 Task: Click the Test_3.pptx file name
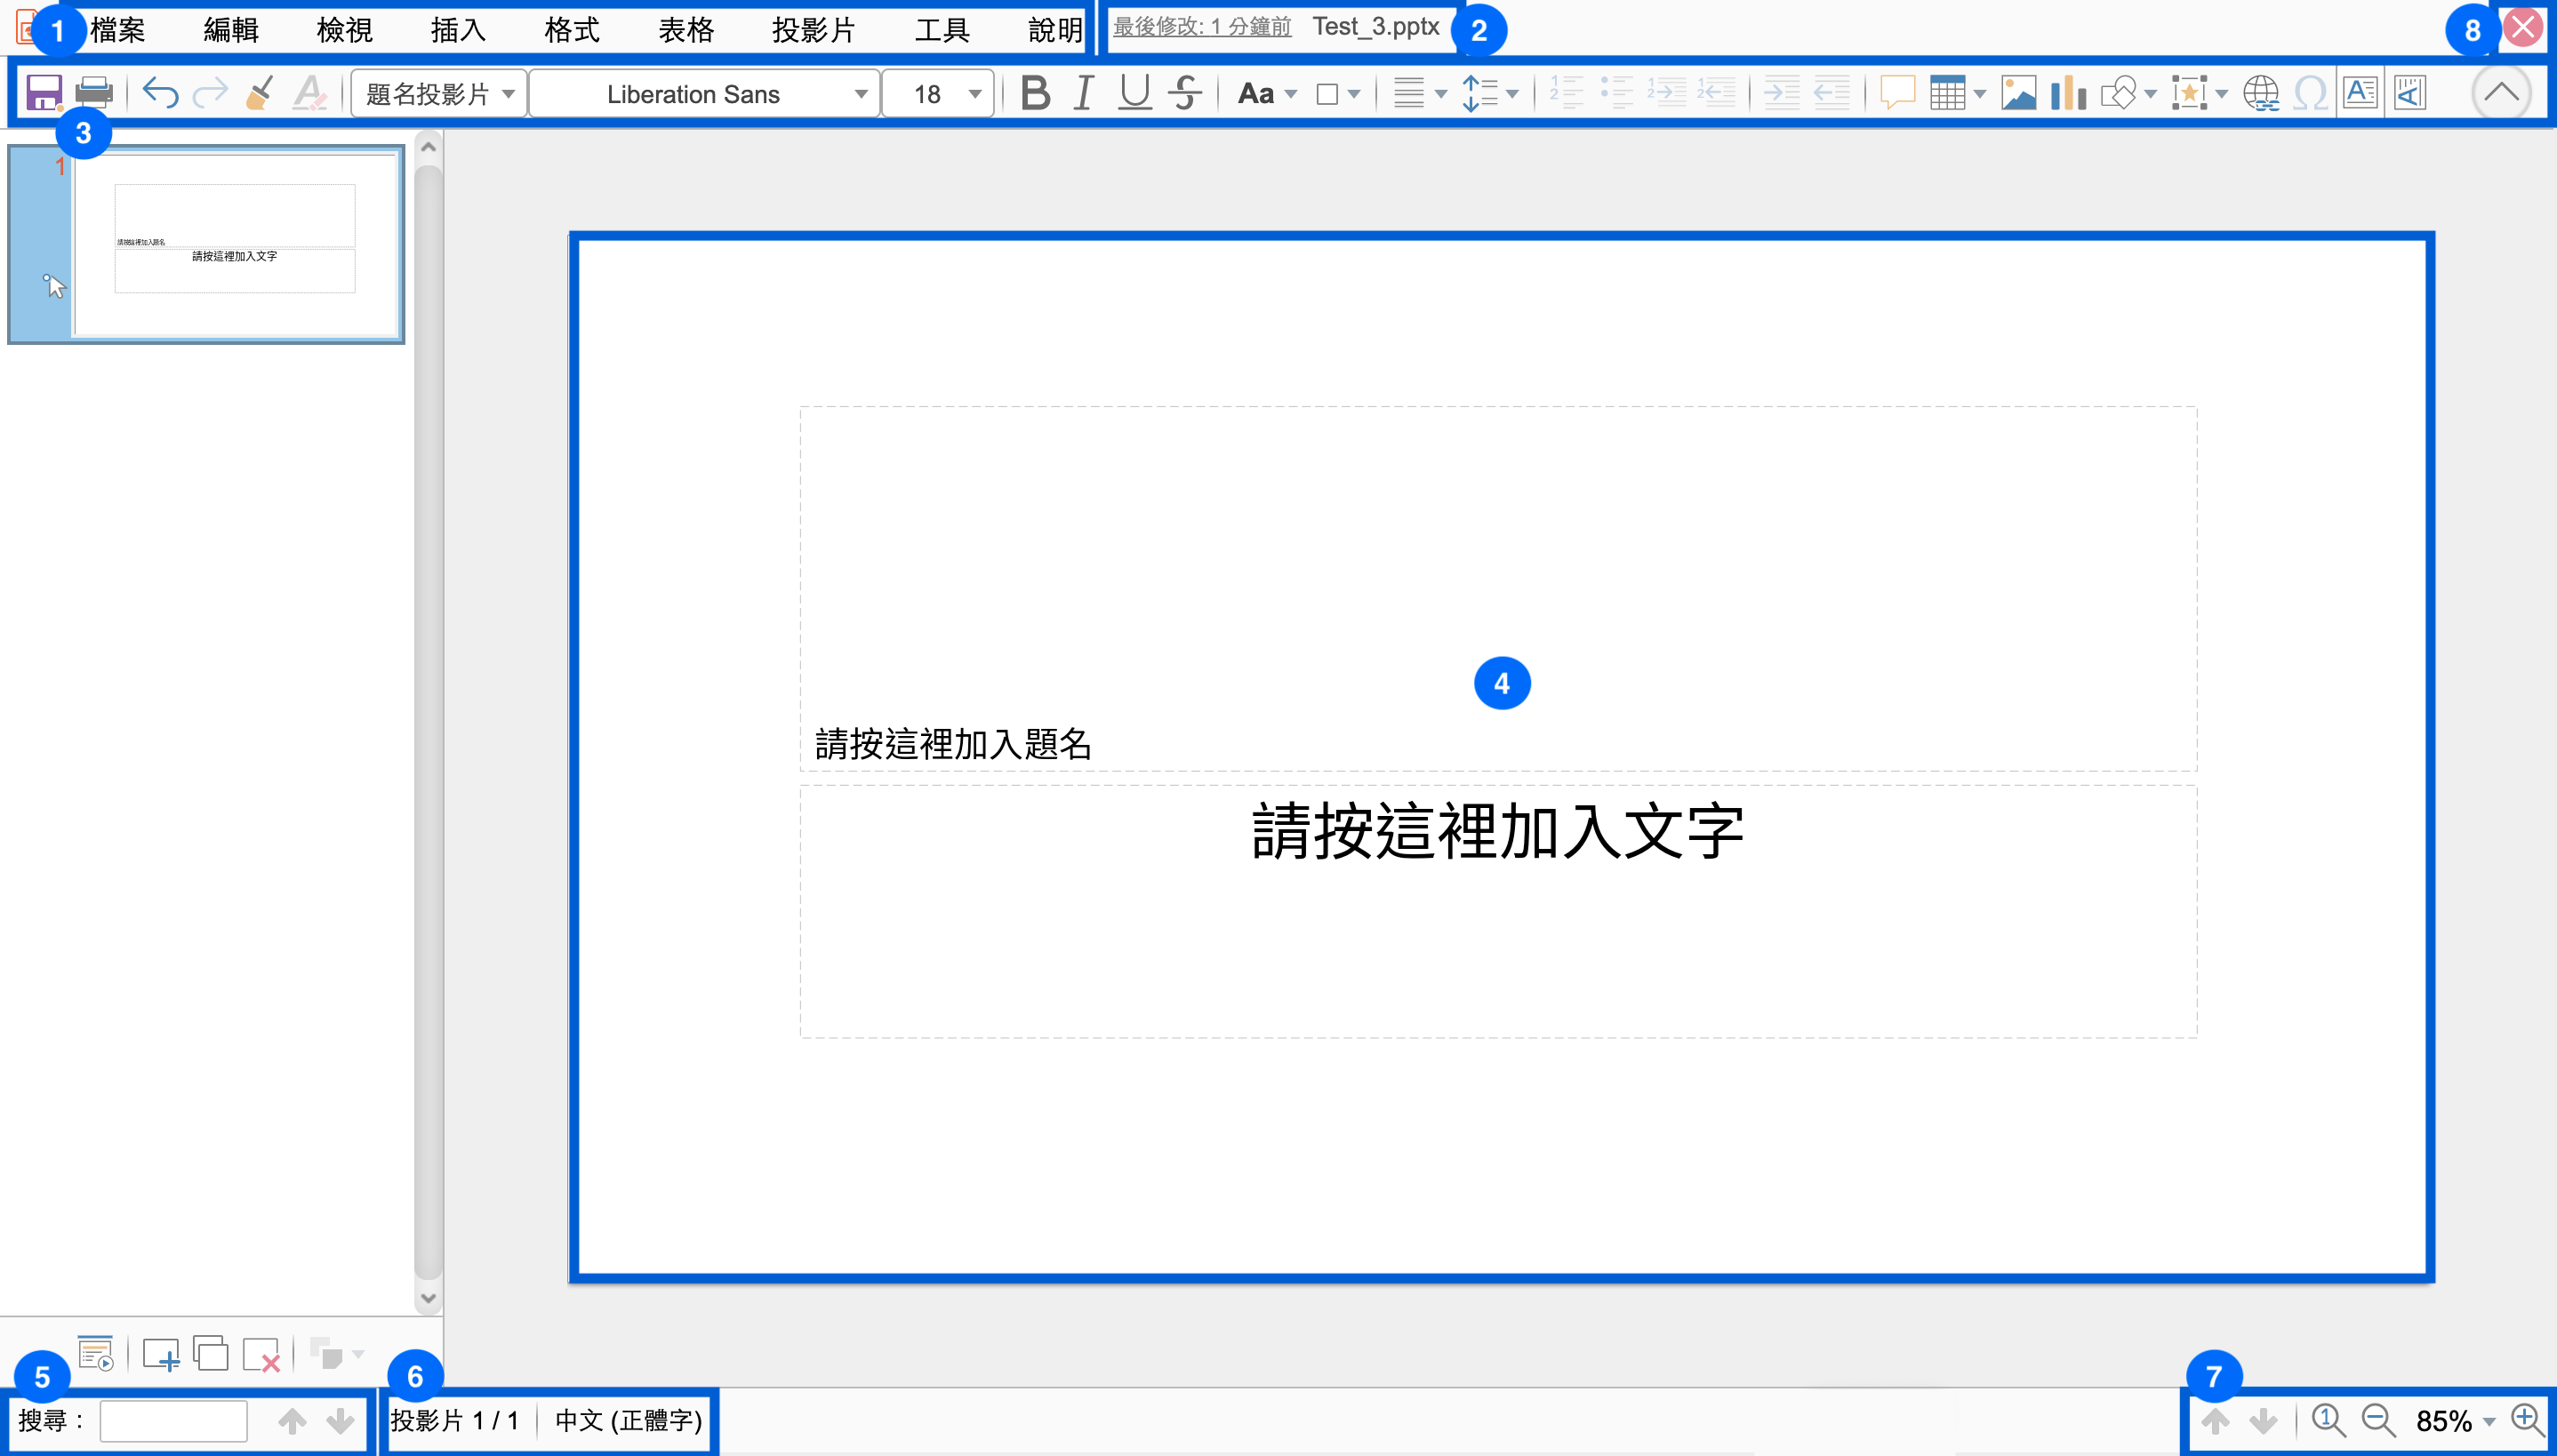pyautogui.click(x=1376, y=27)
